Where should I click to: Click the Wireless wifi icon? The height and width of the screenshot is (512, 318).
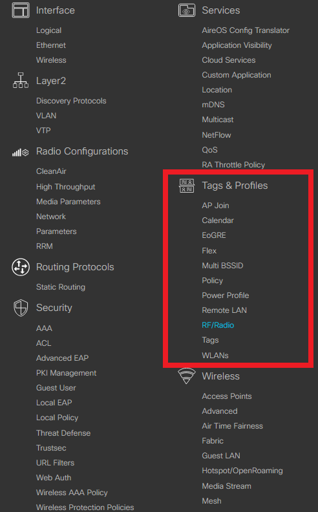(x=187, y=376)
